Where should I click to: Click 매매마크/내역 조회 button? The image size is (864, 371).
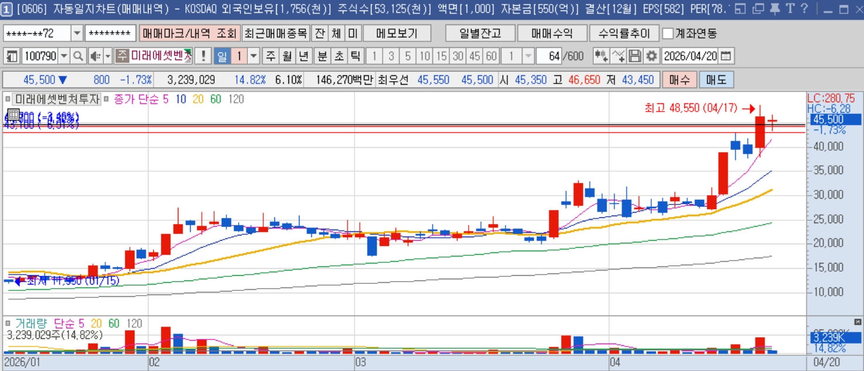pos(189,33)
